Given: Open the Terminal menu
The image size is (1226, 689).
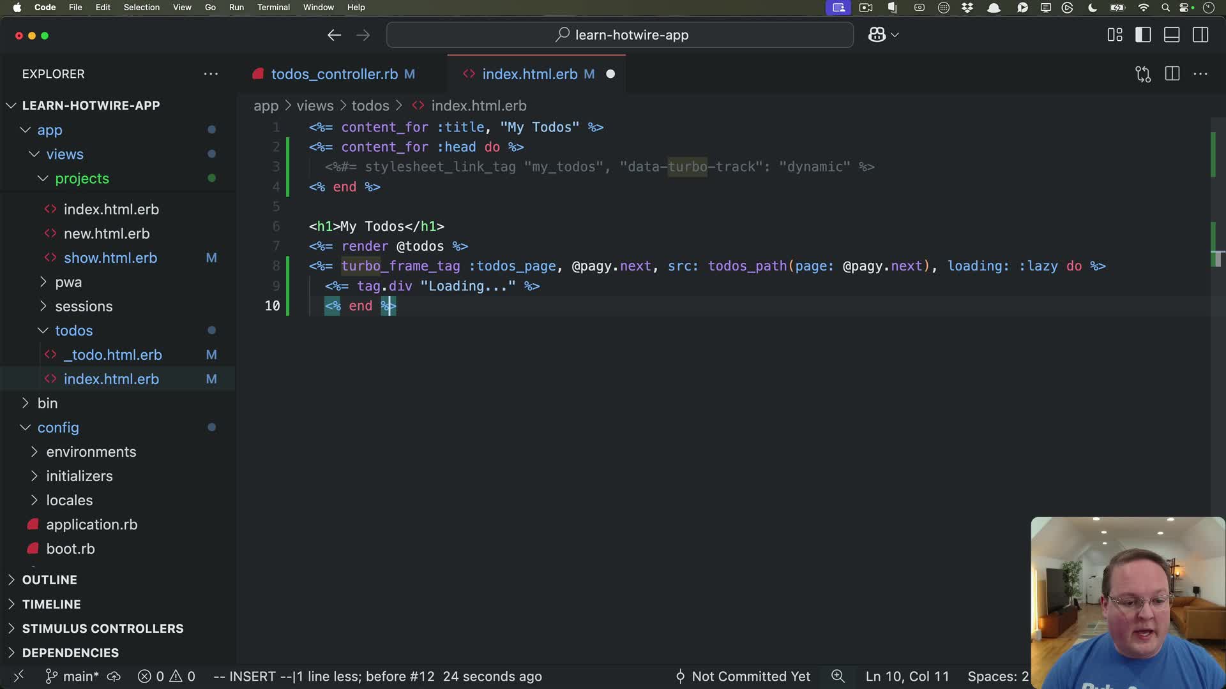Looking at the screenshot, I should pos(273,7).
